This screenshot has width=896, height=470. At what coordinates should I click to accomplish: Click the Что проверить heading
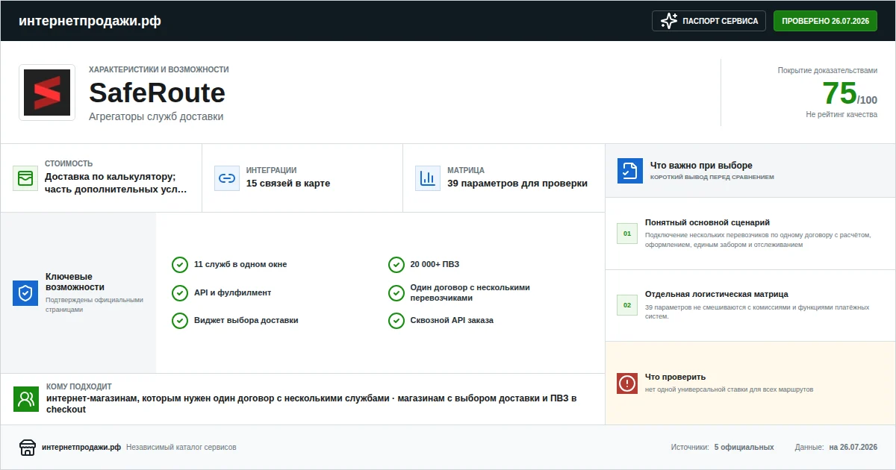click(x=675, y=377)
